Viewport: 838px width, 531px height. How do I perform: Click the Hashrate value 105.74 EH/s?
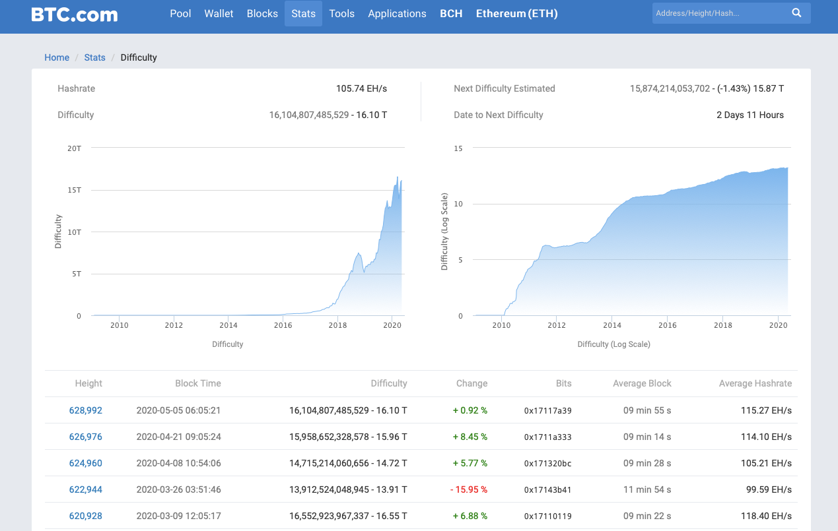[x=361, y=88]
